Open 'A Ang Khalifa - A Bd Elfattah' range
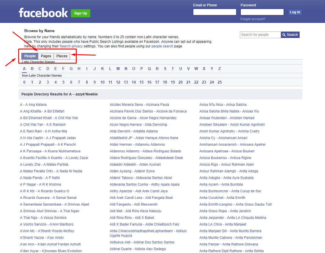The height and width of the screenshot is (253, 325). click(x=42, y=111)
